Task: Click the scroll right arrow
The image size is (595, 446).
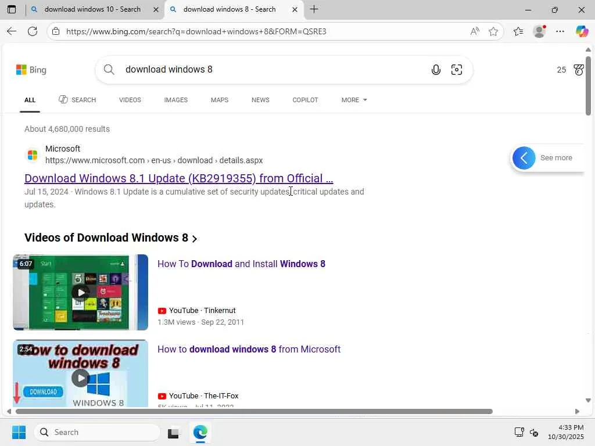Action: pos(577,412)
